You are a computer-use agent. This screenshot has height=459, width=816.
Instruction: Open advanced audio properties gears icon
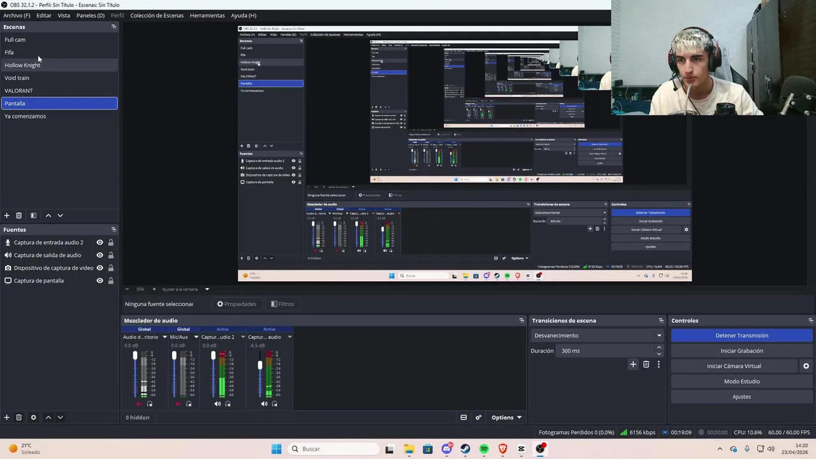coord(478,418)
